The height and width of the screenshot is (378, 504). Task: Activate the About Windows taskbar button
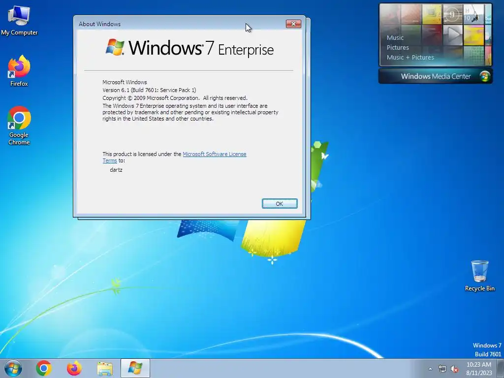pos(135,368)
